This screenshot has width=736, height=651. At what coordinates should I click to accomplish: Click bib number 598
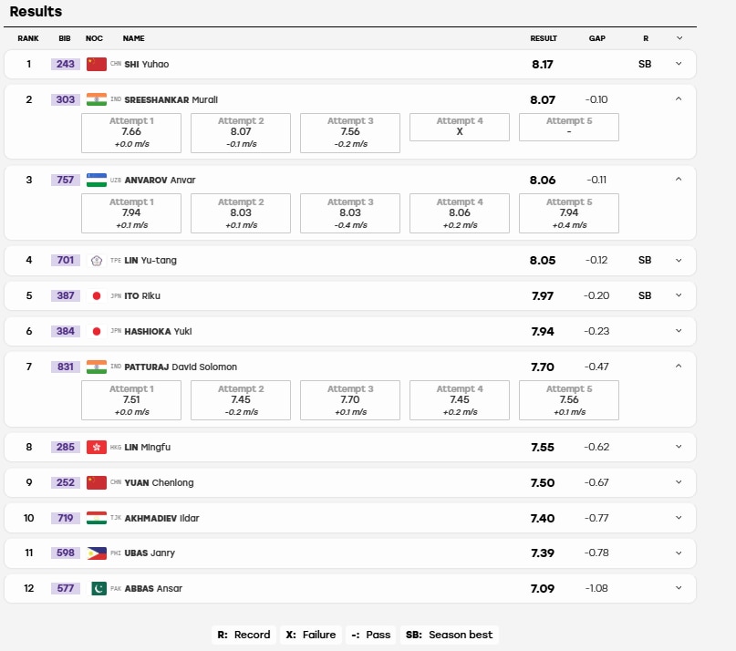coord(66,553)
